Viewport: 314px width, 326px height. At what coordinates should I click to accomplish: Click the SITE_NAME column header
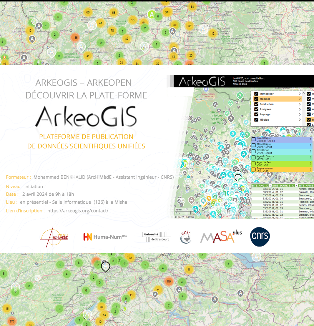pos(306,185)
